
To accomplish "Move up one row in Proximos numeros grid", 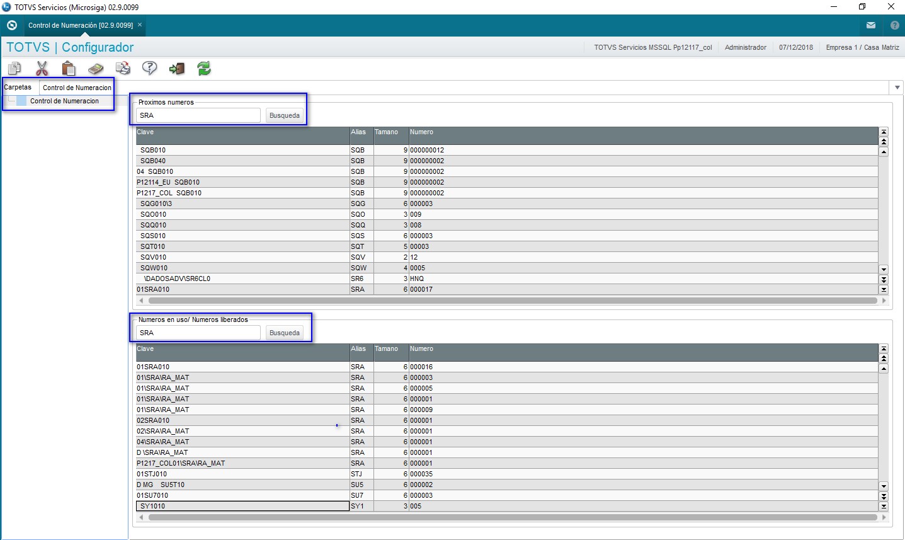I will 884,152.
